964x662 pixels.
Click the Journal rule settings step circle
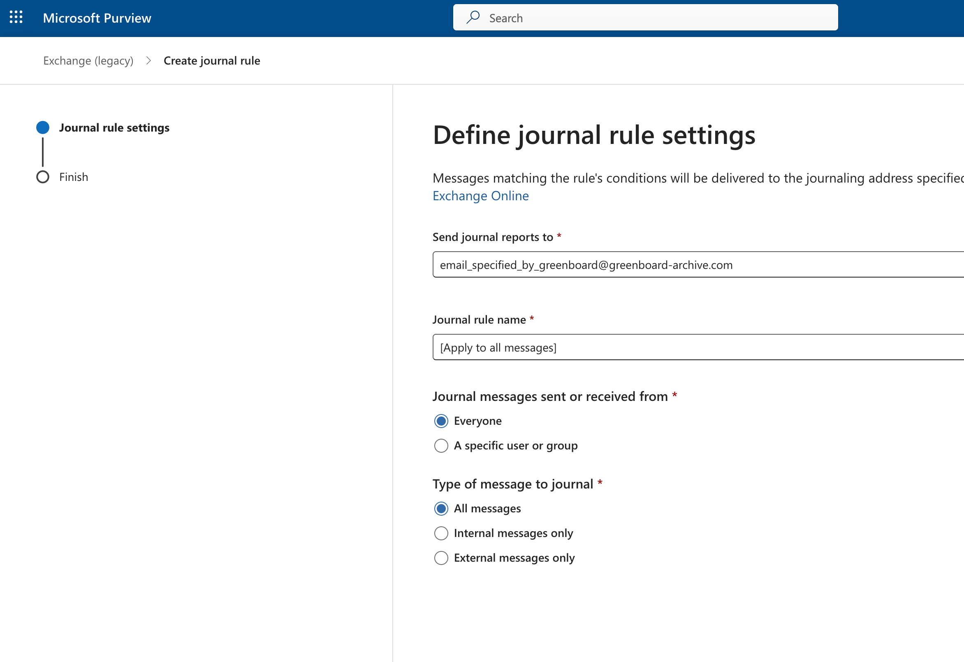point(43,127)
